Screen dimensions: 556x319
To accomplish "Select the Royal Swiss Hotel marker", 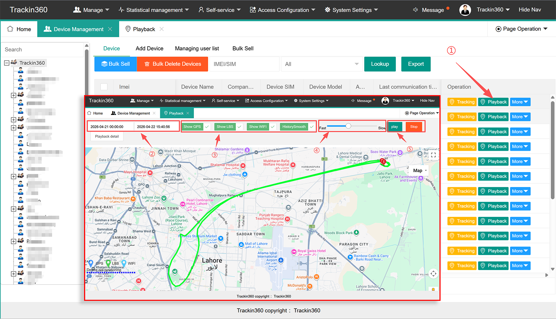I will pos(294,251).
